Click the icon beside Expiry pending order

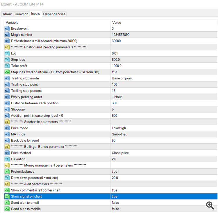(7, 97)
